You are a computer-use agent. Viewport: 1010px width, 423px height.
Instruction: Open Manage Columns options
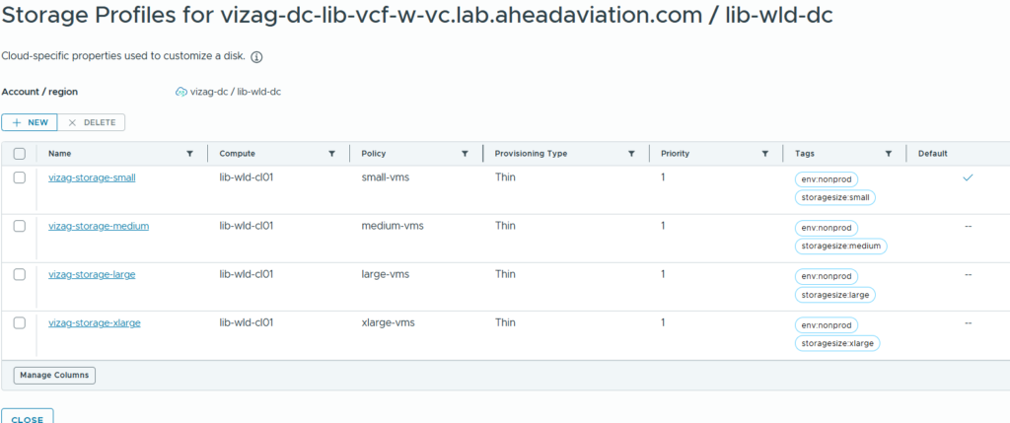pyautogui.click(x=54, y=375)
